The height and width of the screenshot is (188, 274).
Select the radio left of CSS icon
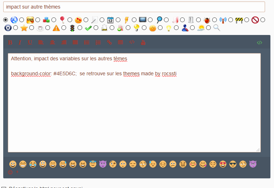22,20
